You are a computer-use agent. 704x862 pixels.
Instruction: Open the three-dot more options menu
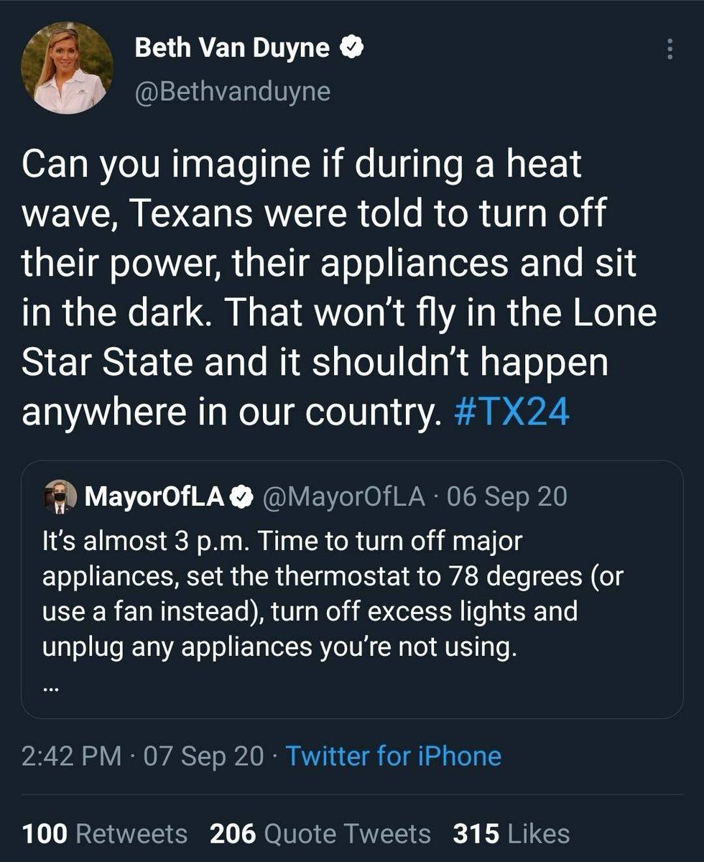click(x=670, y=50)
